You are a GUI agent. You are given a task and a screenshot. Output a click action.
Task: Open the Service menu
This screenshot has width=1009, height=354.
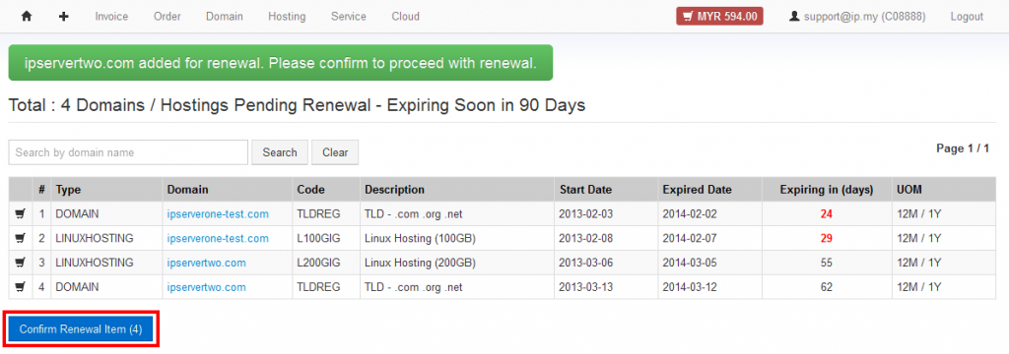point(349,17)
